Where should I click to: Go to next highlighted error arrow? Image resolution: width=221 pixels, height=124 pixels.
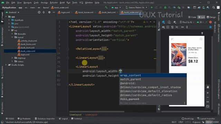154,22
